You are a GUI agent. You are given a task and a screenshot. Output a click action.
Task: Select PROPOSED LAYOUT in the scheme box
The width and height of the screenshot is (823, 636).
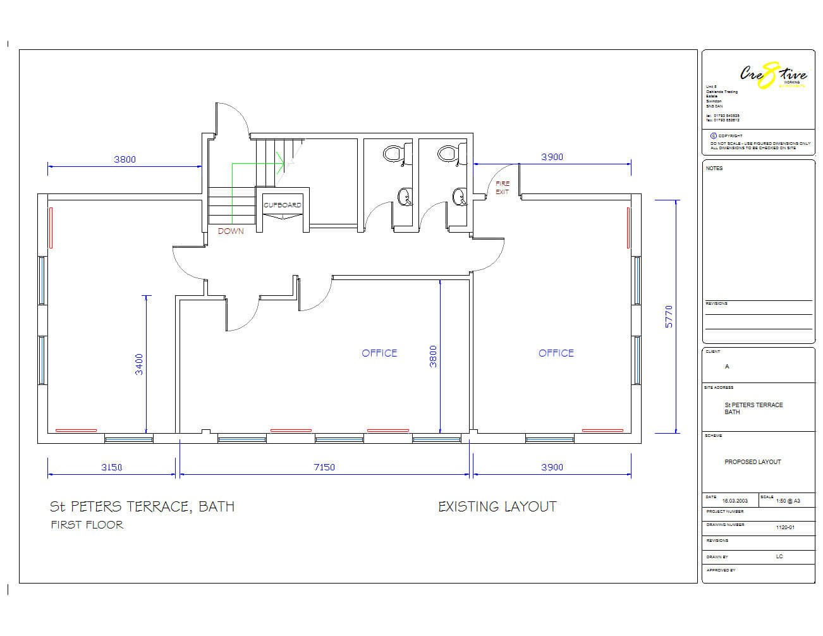[752, 462]
